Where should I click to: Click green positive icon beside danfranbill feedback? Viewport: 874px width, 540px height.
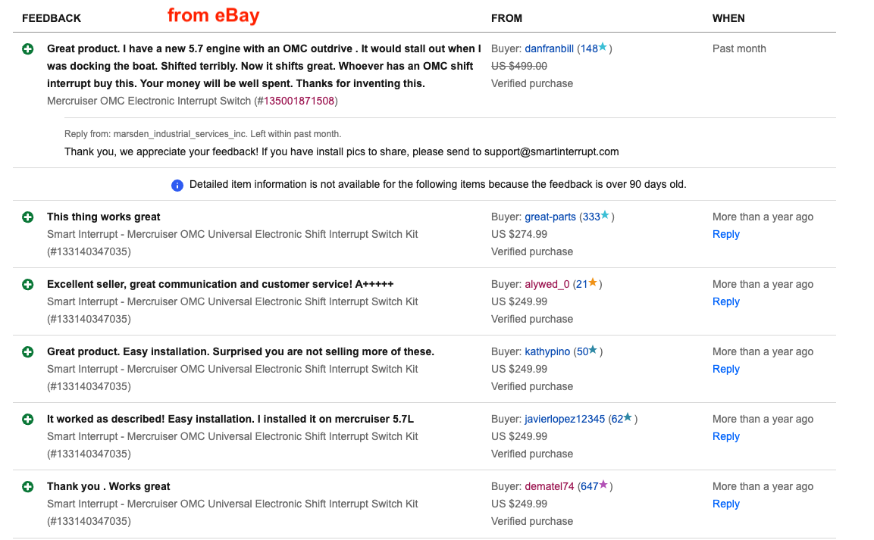click(28, 49)
